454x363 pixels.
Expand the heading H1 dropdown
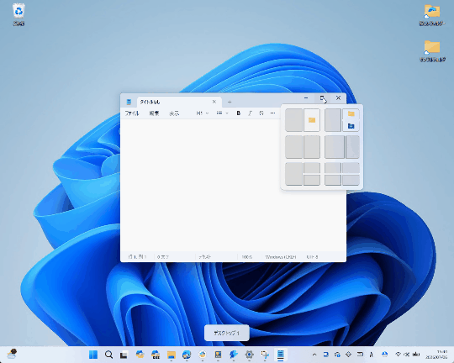[x=203, y=113]
